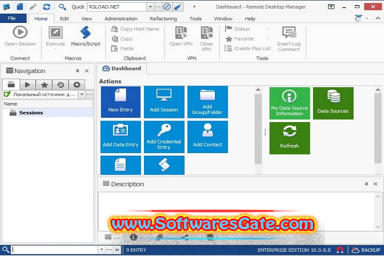384x256 pixels.
Task: Click the Close VPN icon
Action: 206,33
